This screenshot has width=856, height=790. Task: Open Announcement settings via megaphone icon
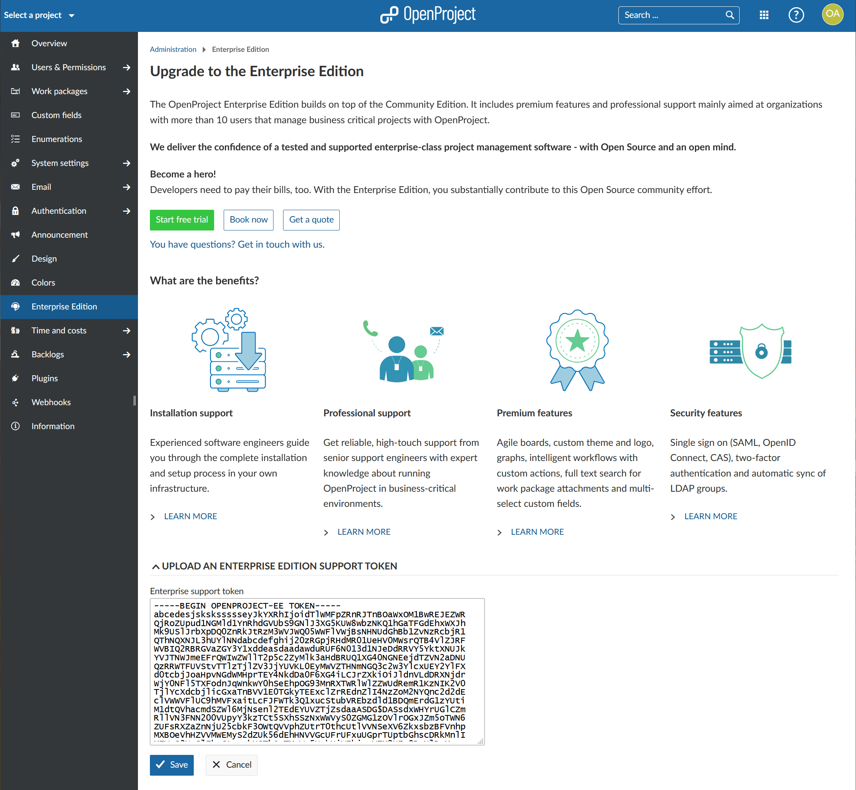16,234
